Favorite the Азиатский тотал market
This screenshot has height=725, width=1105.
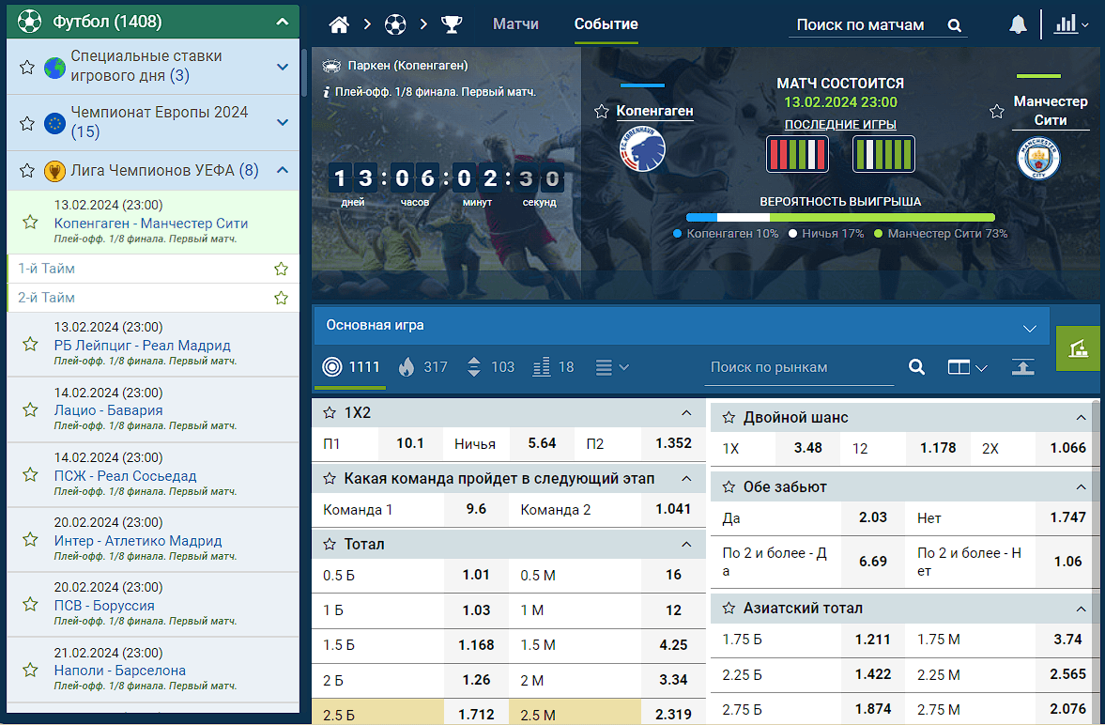pos(729,608)
